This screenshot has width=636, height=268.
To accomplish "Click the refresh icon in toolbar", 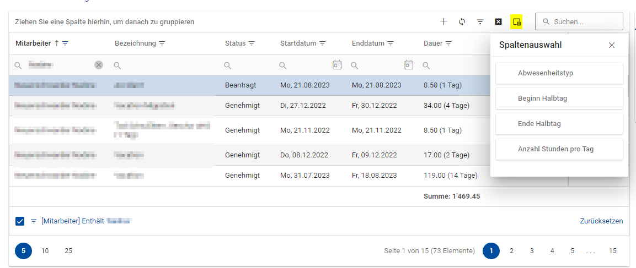I will 462,21.
